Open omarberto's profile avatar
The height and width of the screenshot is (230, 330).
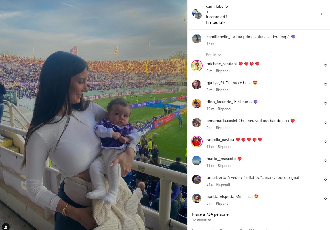[x=197, y=179]
